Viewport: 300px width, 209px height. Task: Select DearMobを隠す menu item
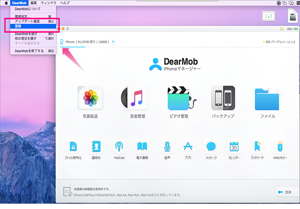tap(33, 34)
